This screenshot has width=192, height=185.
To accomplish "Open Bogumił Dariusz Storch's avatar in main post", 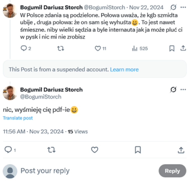I will [10, 93].
